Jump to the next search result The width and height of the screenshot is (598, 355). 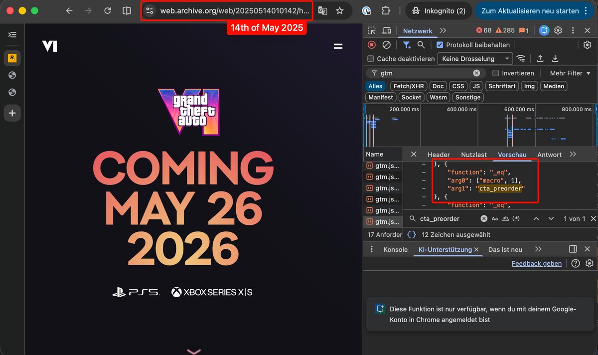551,219
